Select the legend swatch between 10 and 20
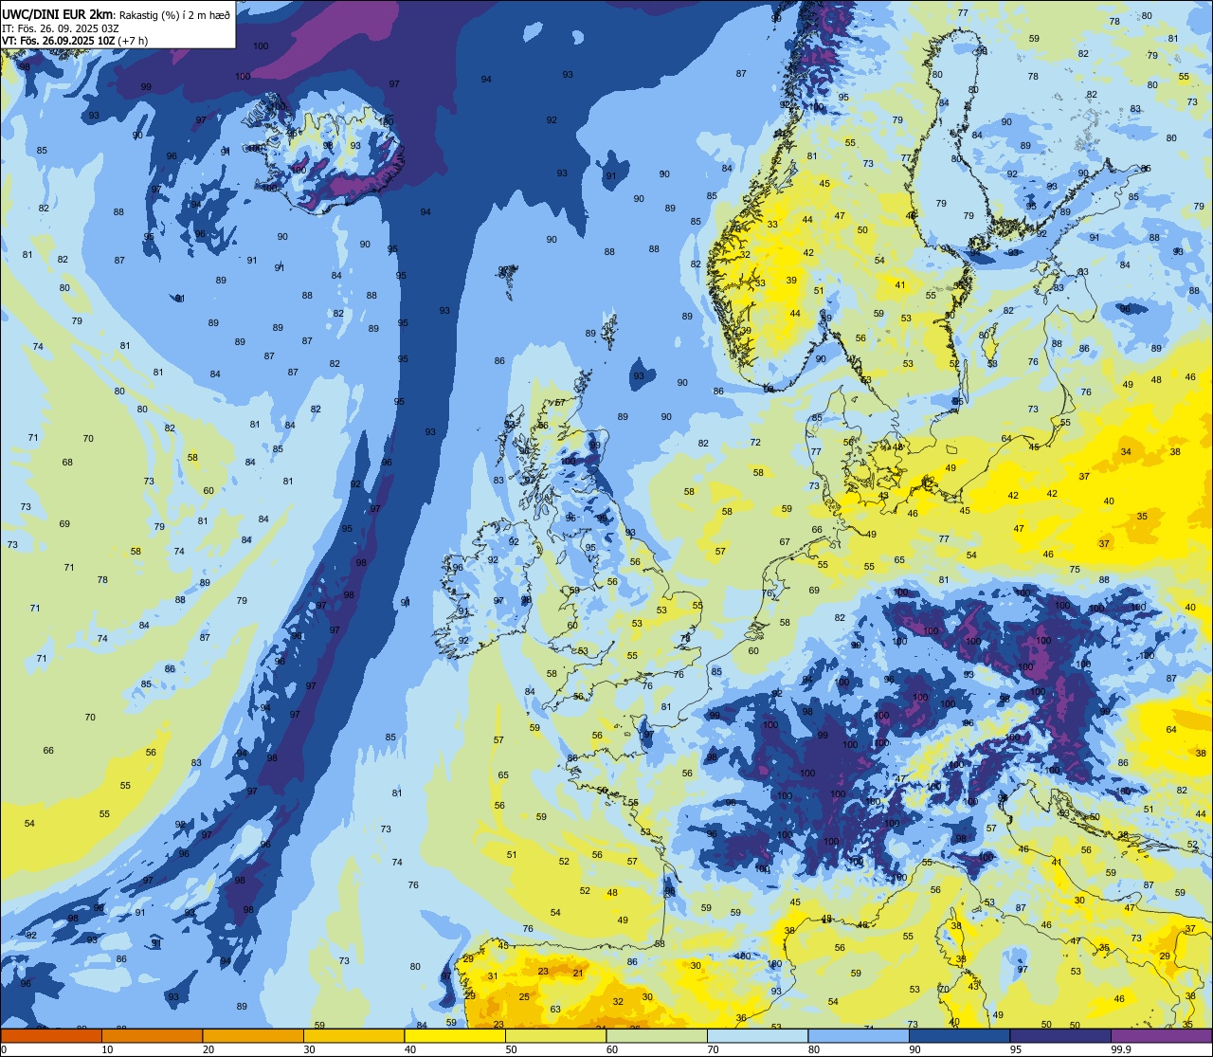 pos(152,1035)
